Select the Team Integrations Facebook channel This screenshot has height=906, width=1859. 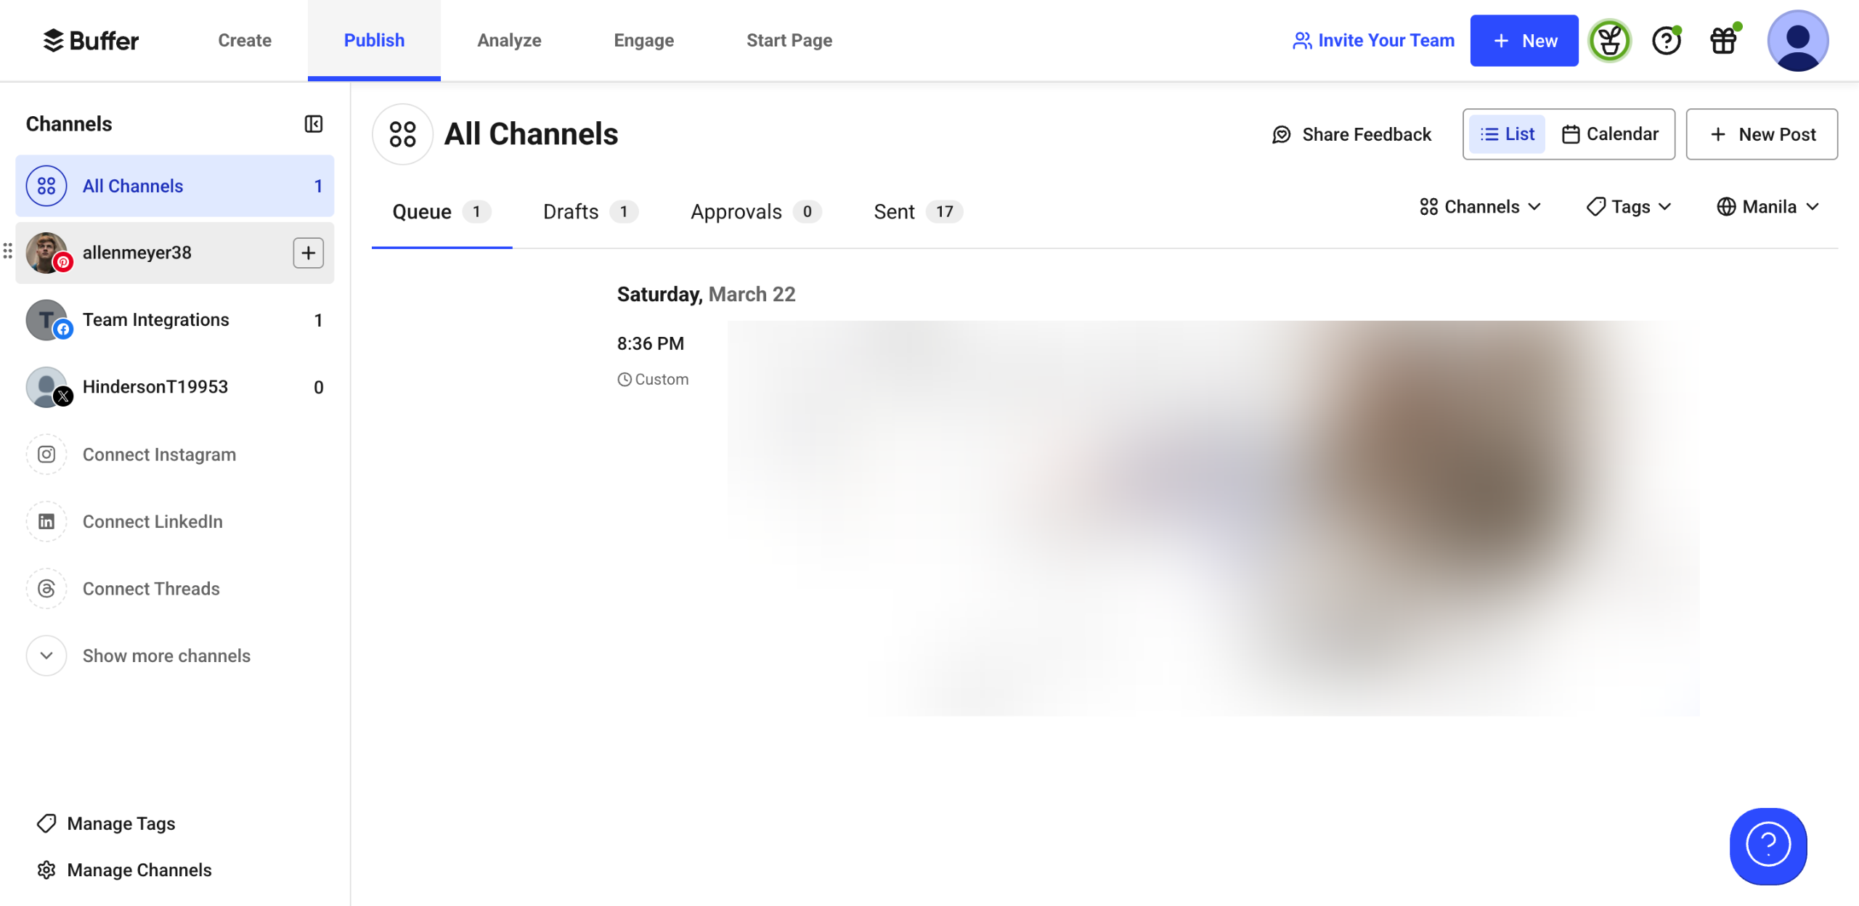point(155,320)
